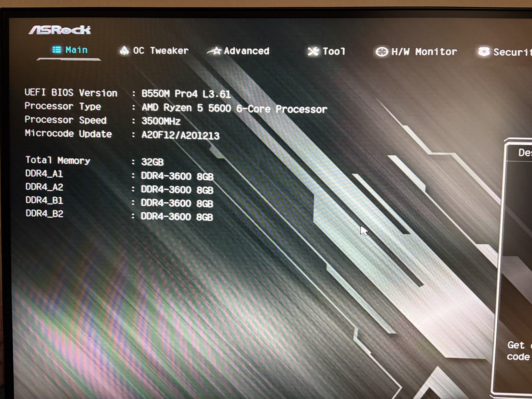This screenshot has height=399, width=532.
Task: Open the H/W Monitor tab
Action: [x=416, y=52]
